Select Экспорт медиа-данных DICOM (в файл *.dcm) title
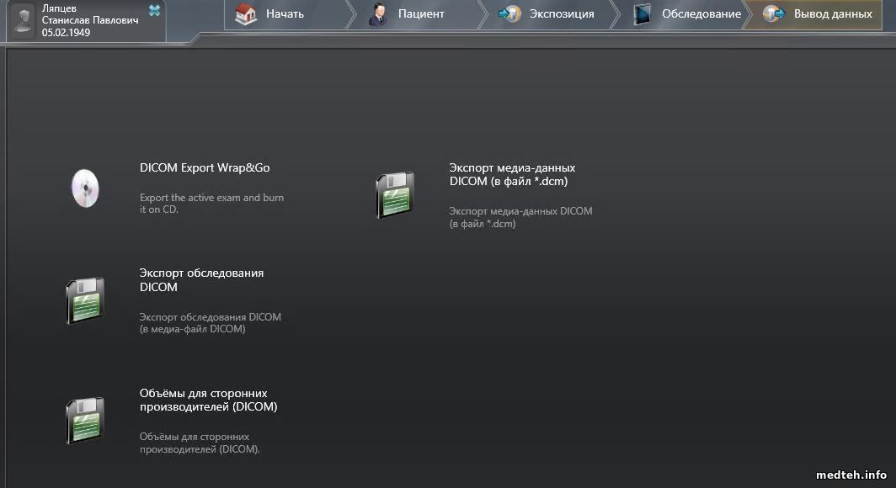The image size is (896, 488). 512,174
